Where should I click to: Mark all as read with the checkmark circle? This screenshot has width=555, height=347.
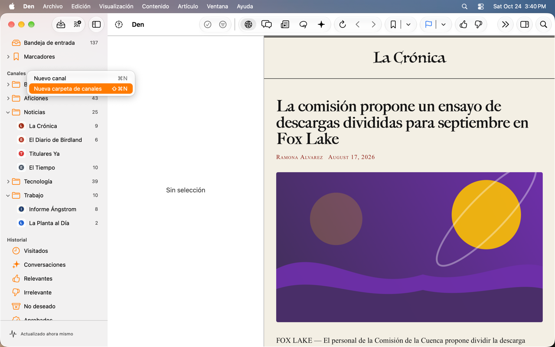pyautogui.click(x=208, y=25)
